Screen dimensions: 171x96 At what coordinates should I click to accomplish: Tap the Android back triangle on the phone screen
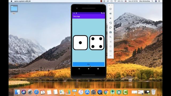coord(79,69)
